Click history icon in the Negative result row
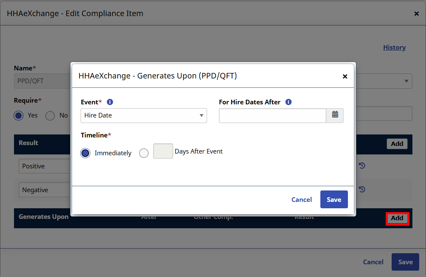The height and width of the screenshot is (277, 426). tap(362, 190)
